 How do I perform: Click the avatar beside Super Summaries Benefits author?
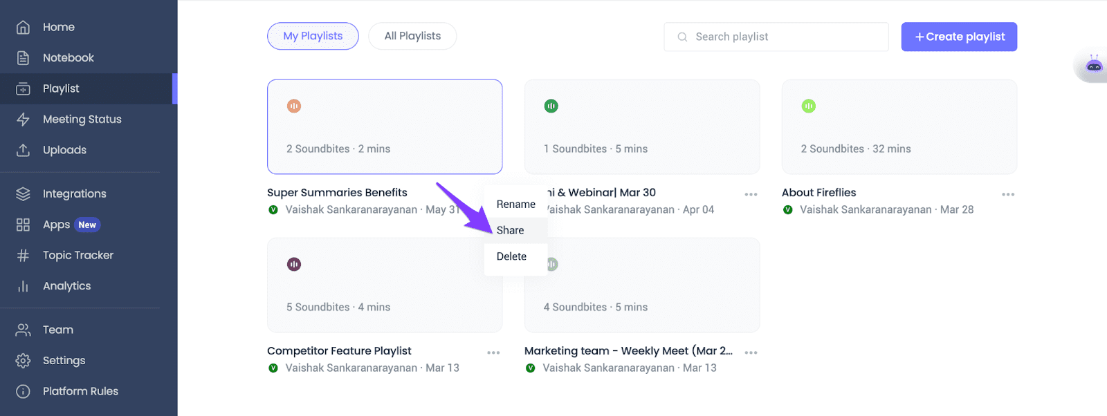click(273, 209)
